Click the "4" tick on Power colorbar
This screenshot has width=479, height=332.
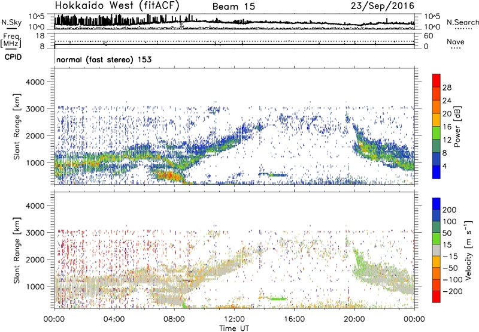click(444, 166)
